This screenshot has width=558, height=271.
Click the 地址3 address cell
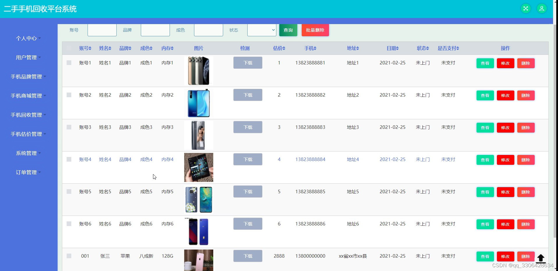pyautogui.click(x=353, y=127)
